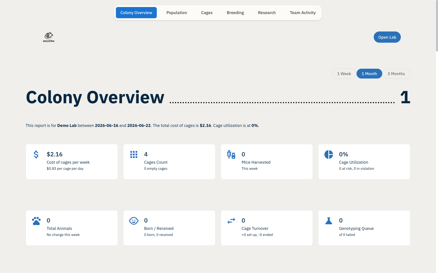
Task: Click the "0 empty cages" text
Action: pos(156,168)
